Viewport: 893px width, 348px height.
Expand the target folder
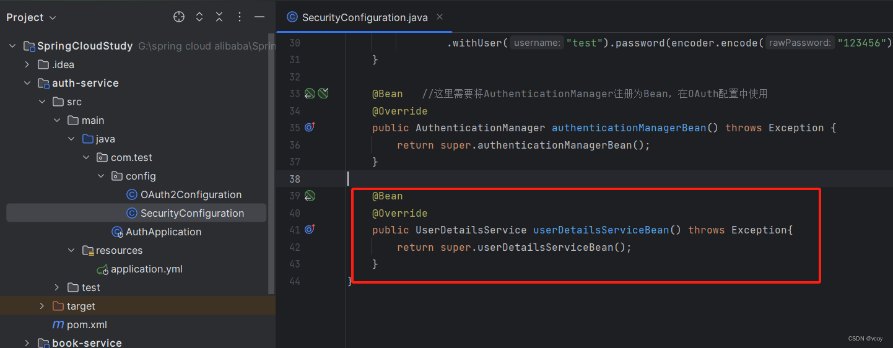pos(41,306)
